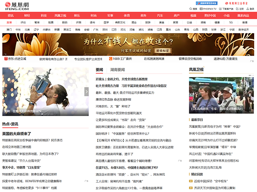Open 财经 in the red navigation bar

click(x=27, y=16)
